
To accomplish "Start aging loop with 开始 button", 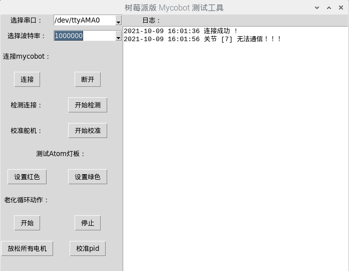I will click(x=27, y=223).
